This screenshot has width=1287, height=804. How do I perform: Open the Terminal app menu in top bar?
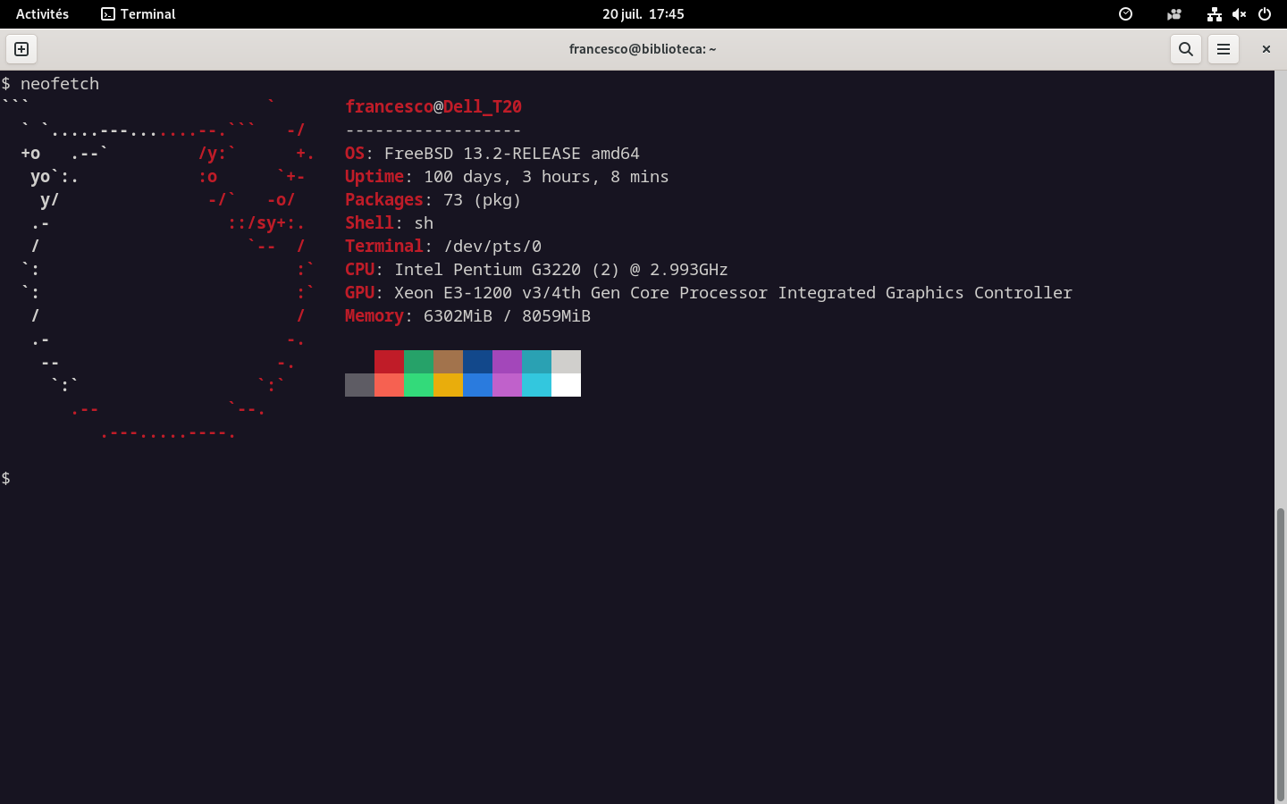coord(139,14)
